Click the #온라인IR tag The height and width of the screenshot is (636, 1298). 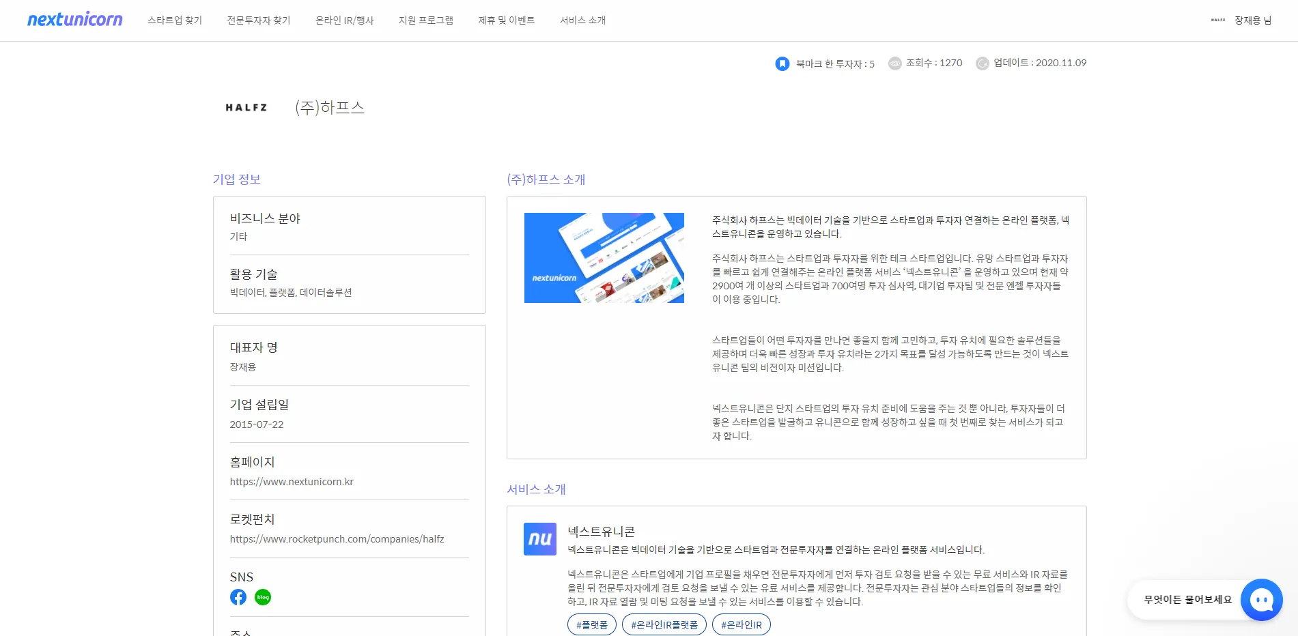pos(742,624)
